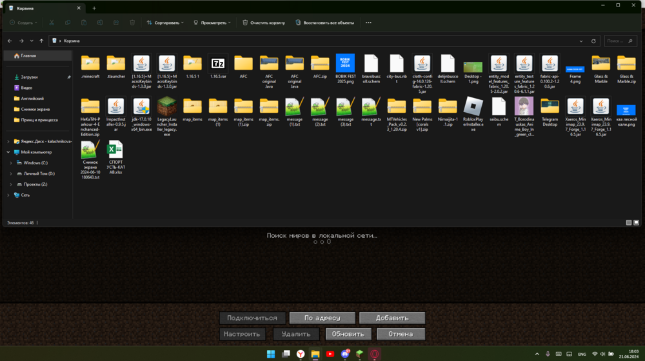Select jdk-17 windows installer file
This screenshot has width=645, height=361.
click(141, 114)
